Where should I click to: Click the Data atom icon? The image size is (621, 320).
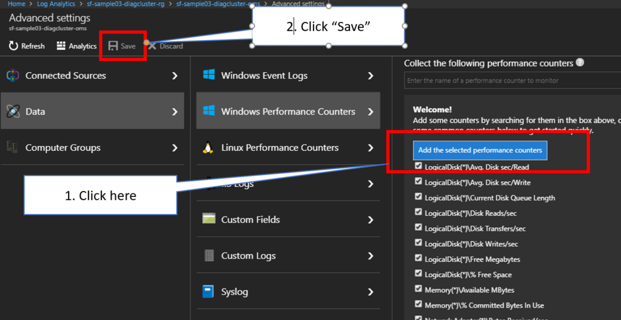13,112
